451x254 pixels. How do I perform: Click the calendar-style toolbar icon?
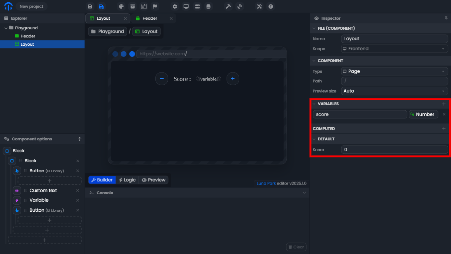[x=144, y=6]
